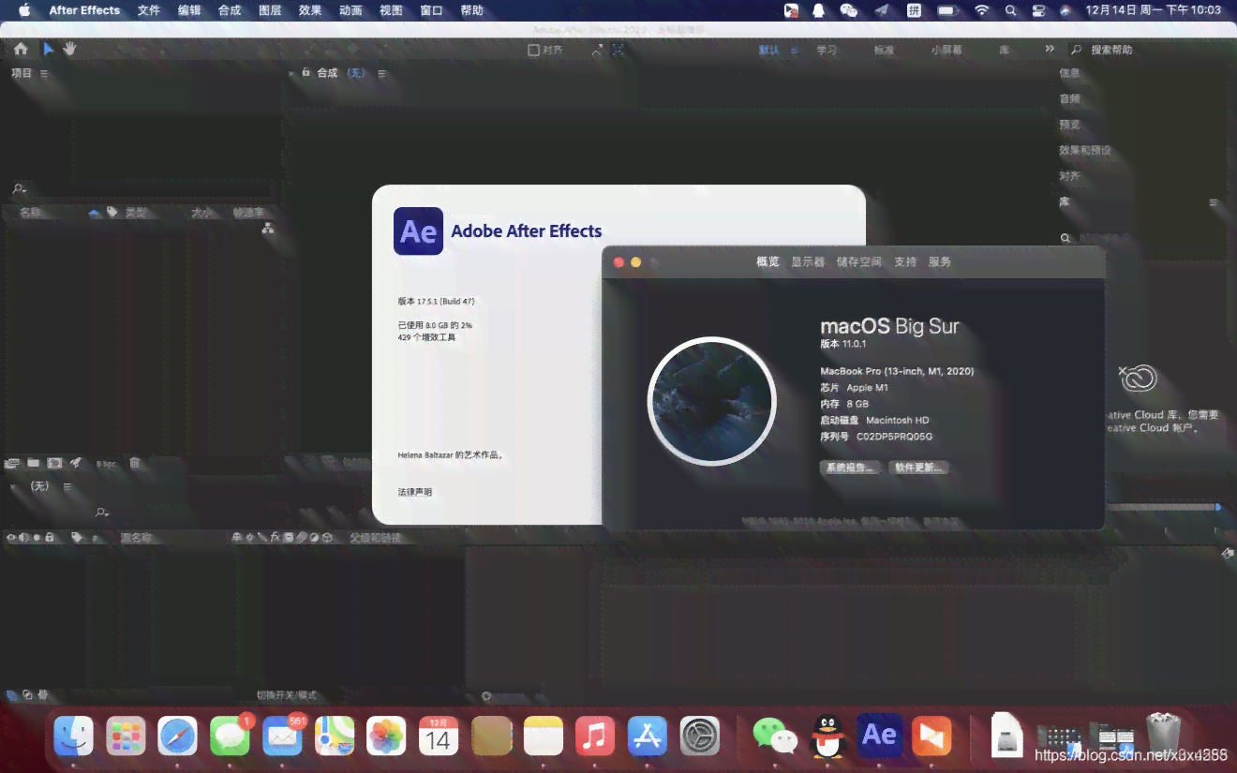The image size is (1237, 773).
Task: Toggle the audio speaker column in timeline
Action: coord(24,538)
